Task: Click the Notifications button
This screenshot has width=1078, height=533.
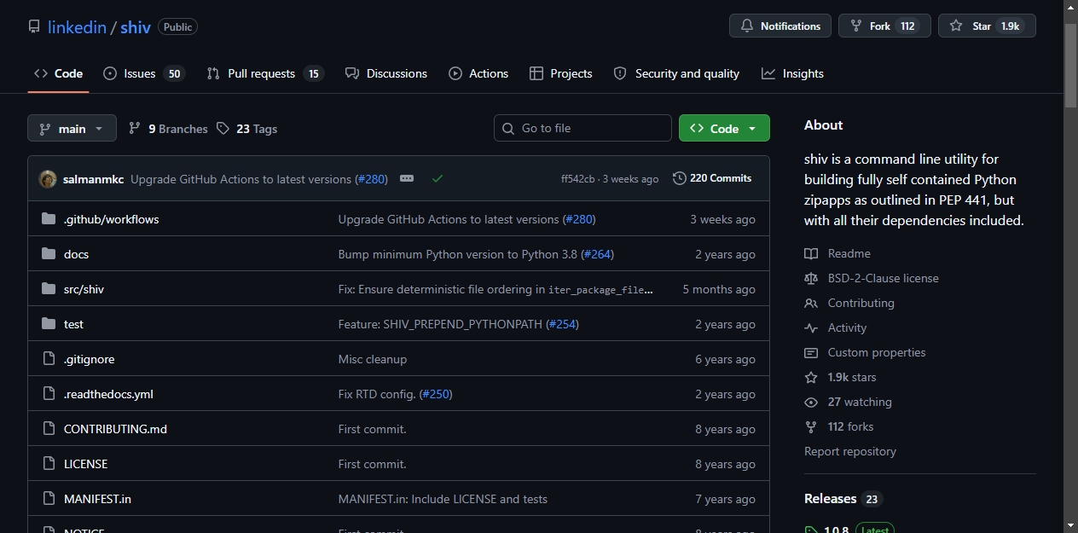Action: (x=780, y=26)
